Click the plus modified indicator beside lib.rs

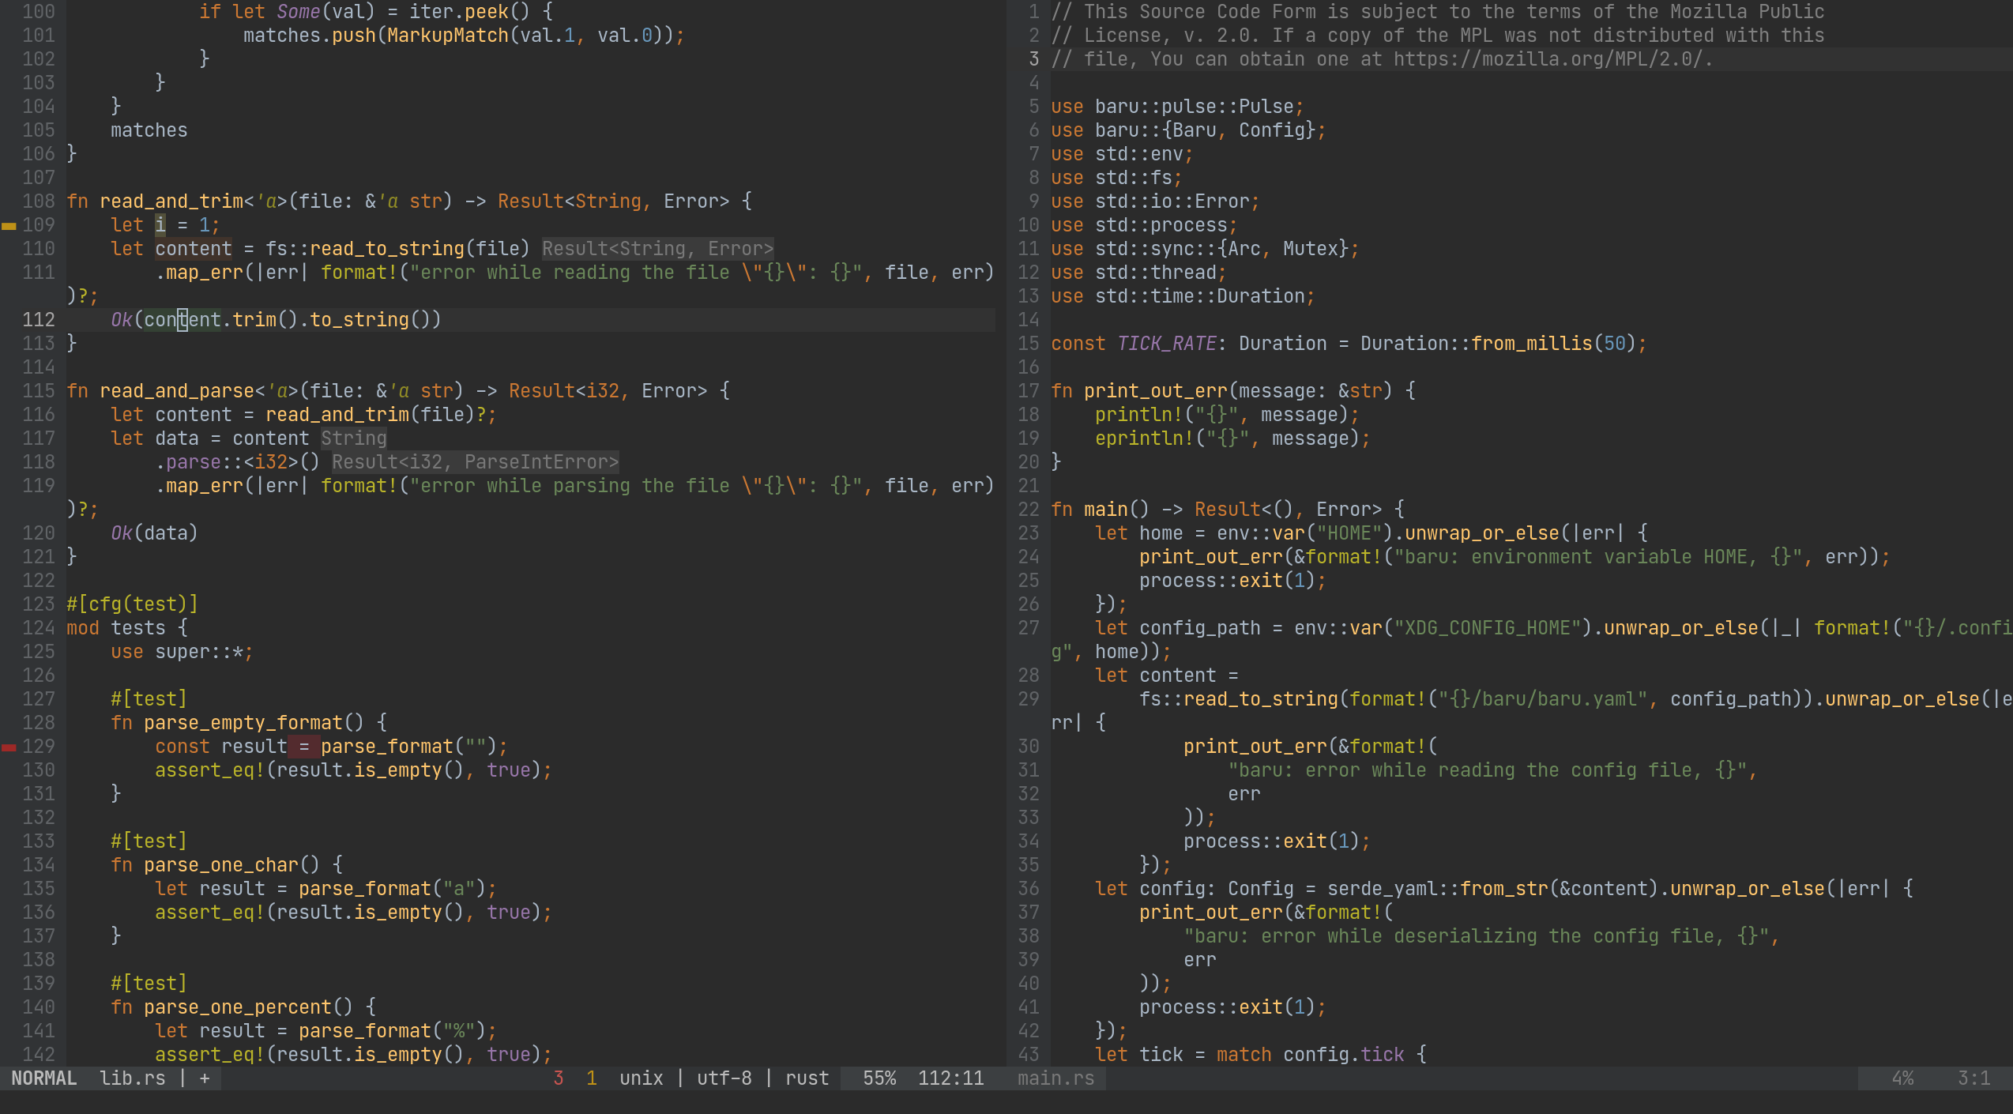click(205, 1078)
